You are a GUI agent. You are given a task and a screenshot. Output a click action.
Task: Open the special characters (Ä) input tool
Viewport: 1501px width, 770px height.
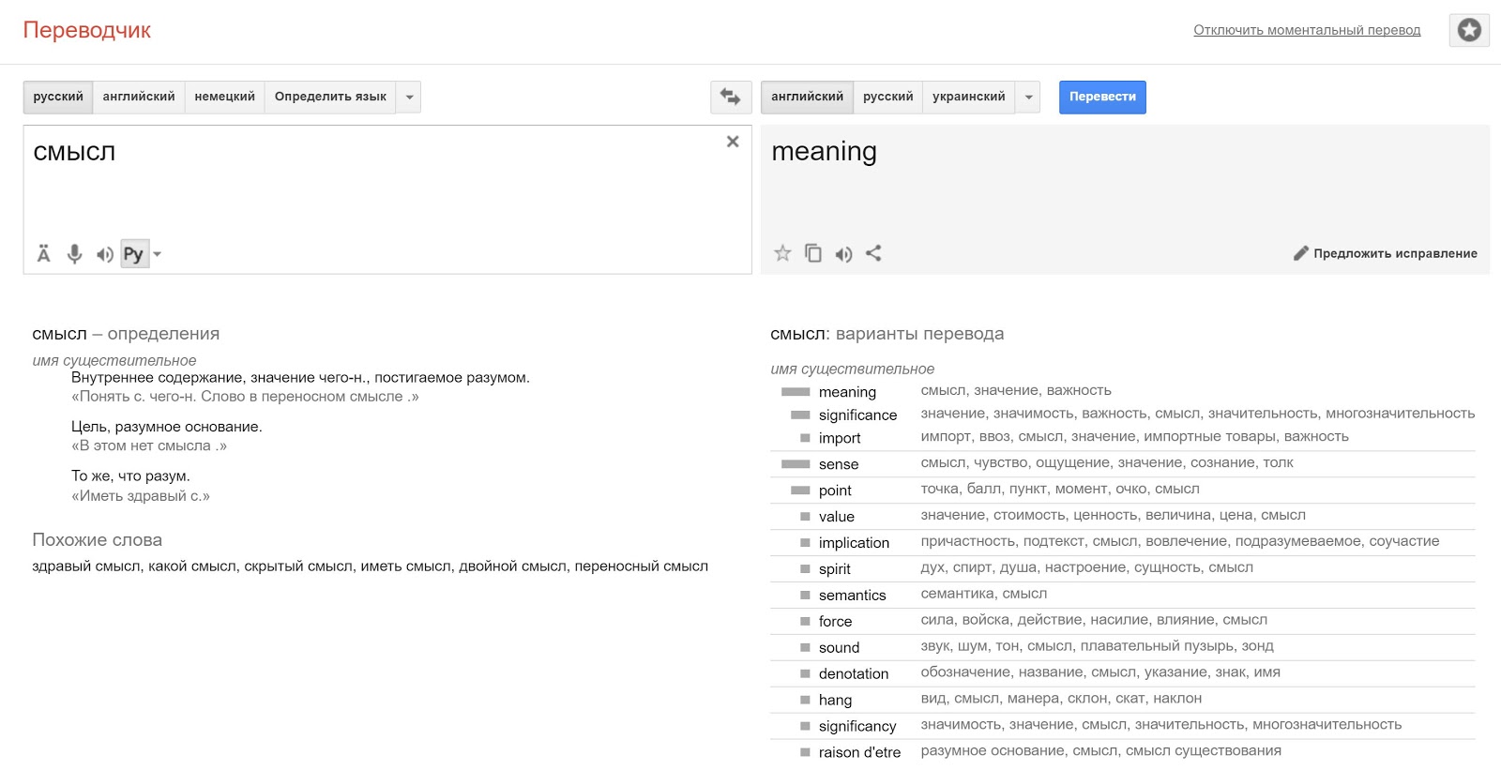(43, 254)
